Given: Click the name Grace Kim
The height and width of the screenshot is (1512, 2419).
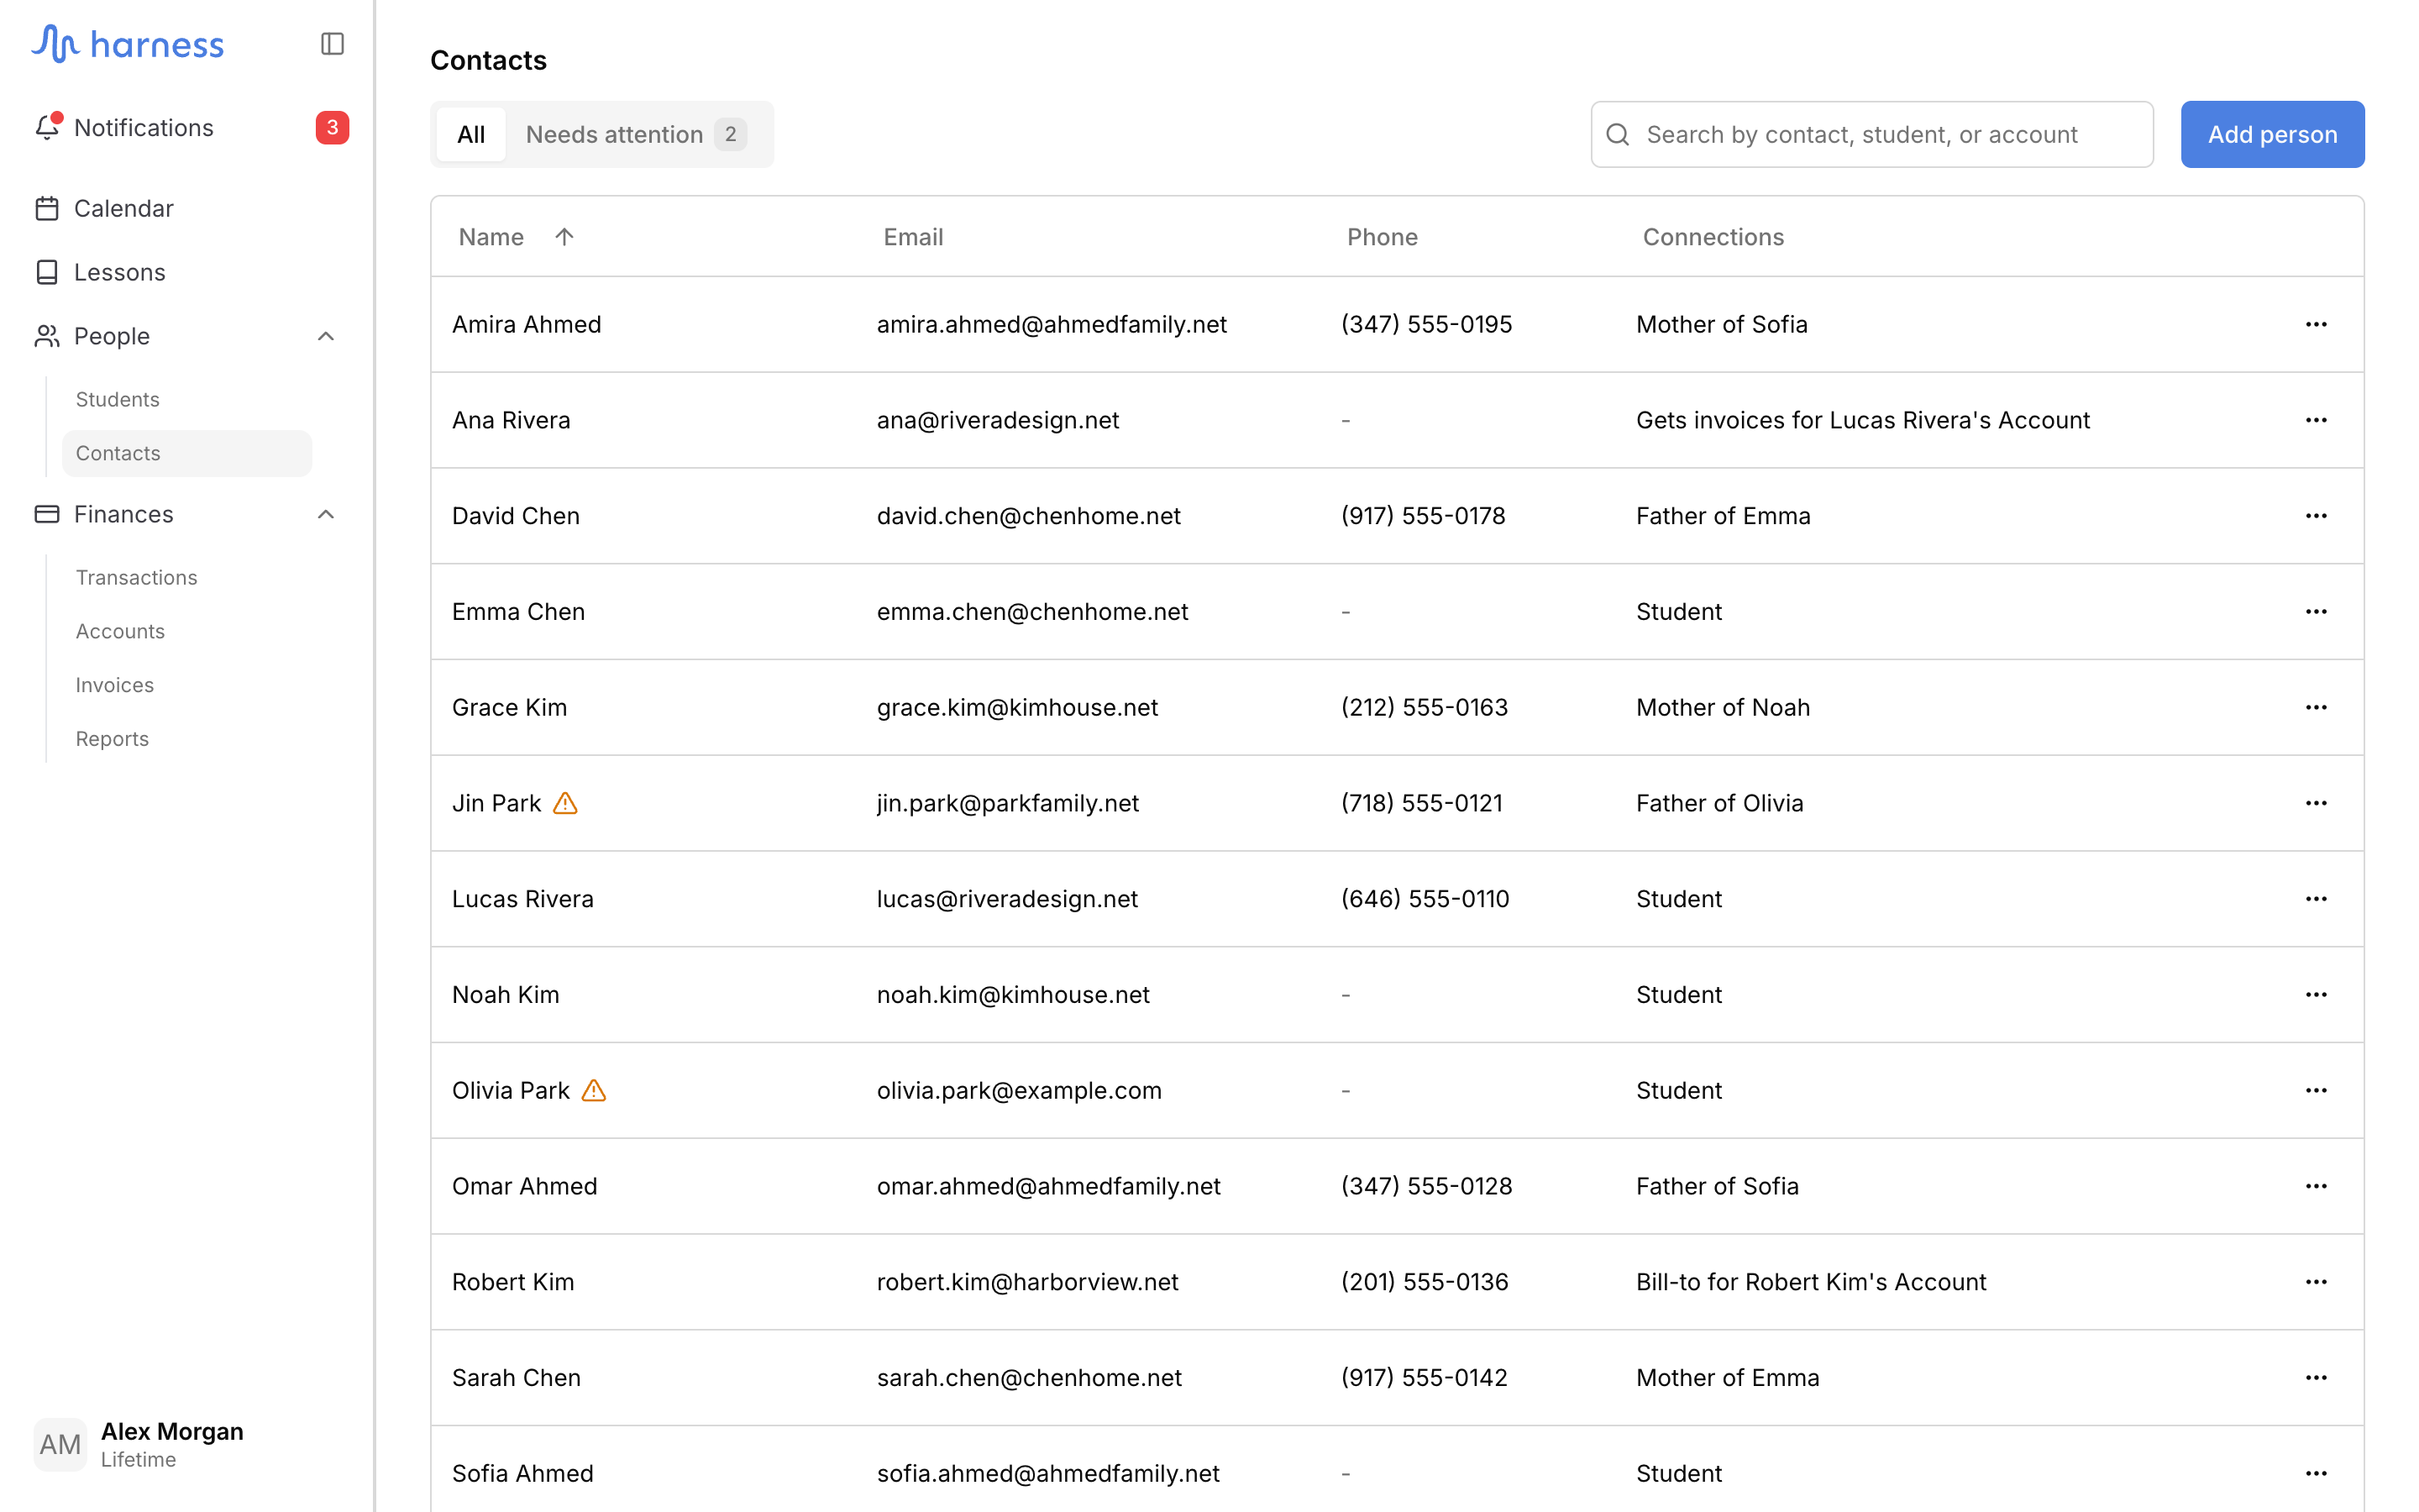Looking at the screenshot, I should point(510,707).
